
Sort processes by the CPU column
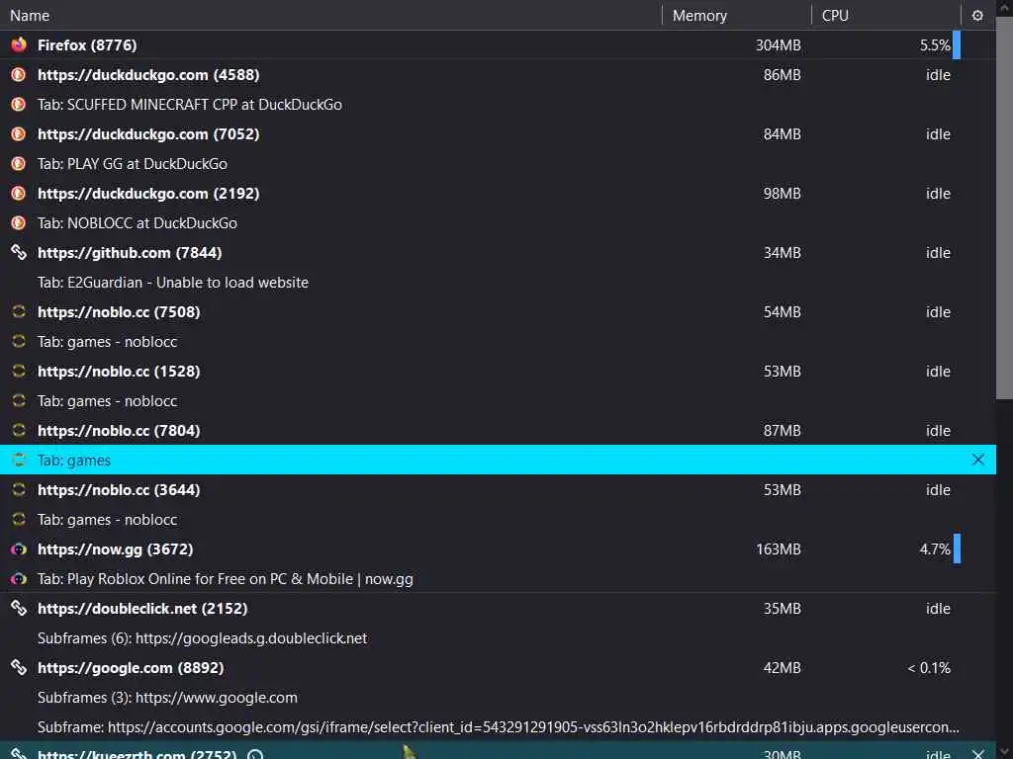(886, 15)
